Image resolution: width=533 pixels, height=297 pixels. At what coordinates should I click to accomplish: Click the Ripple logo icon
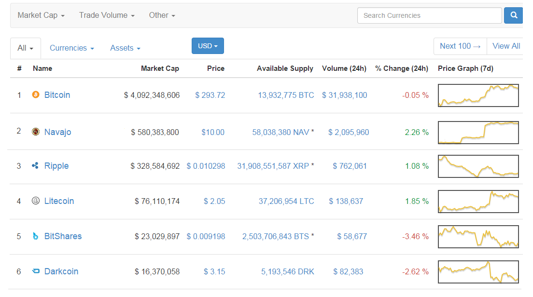35,166
